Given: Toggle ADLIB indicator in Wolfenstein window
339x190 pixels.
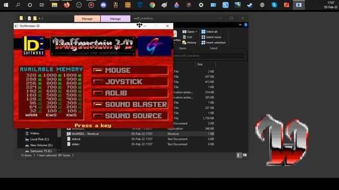Looking at the screenshot, I should click(x=98, y=93).
